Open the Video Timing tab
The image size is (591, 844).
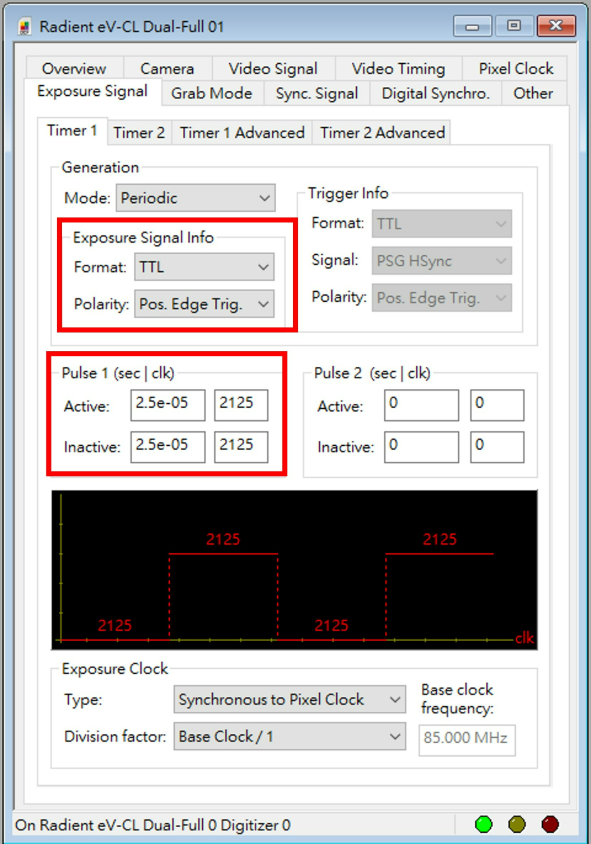point(398,68)
